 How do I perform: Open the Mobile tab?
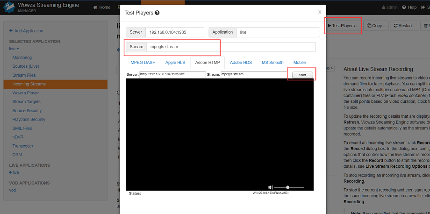tap(300, 63)
